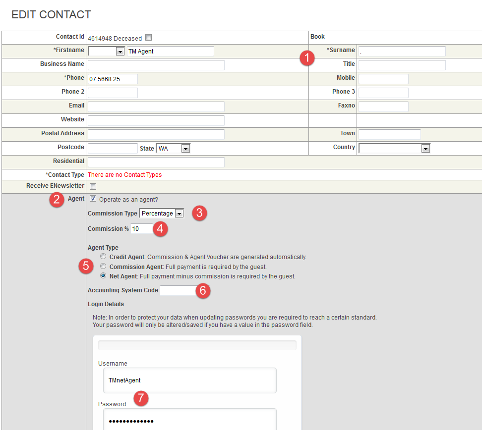Image resolution: width=482 pixels, height=430 pixels.
Task: Click the 'Book' column header text
Action: [x=317, y=37]
